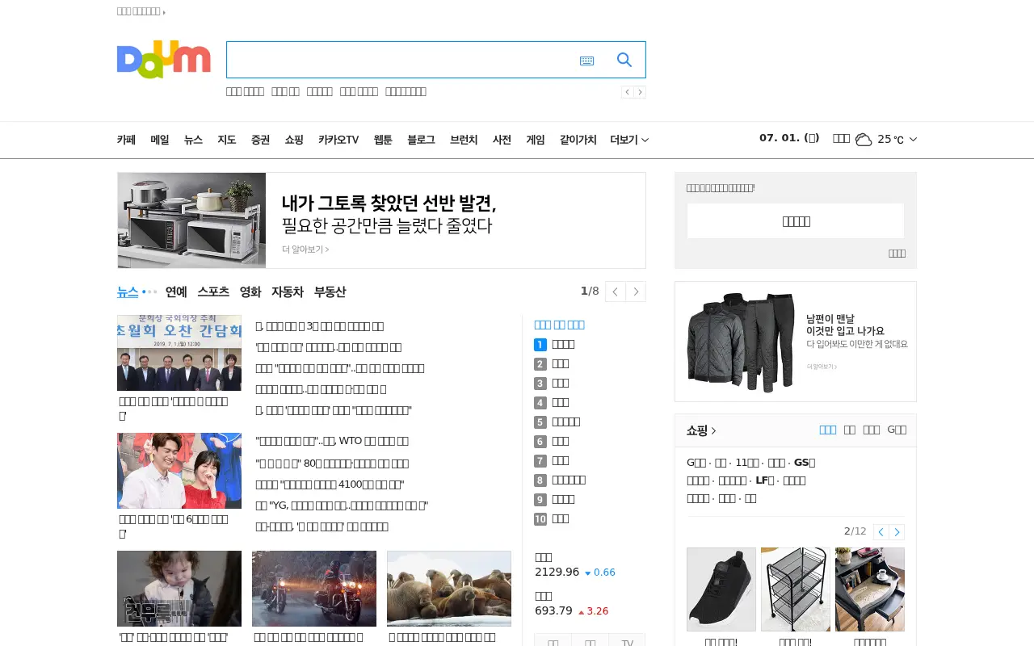Go to previous news page arrow beside 1/8
The height and width of the screenshot is (646, 1034).
click(616, 292)
